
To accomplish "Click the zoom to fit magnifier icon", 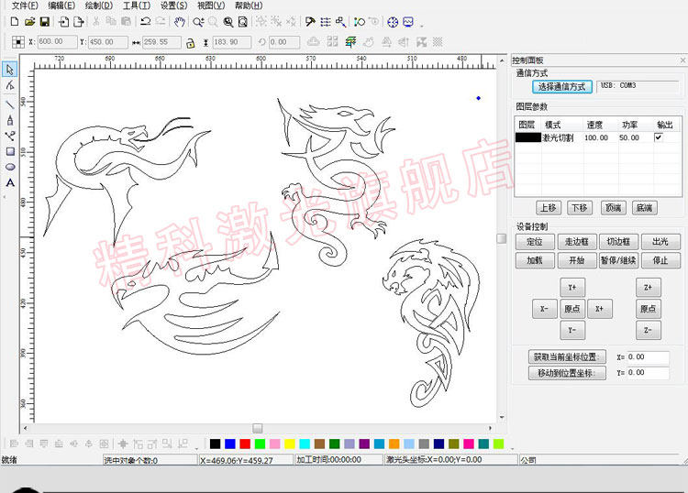I will [x=228, y=21].
